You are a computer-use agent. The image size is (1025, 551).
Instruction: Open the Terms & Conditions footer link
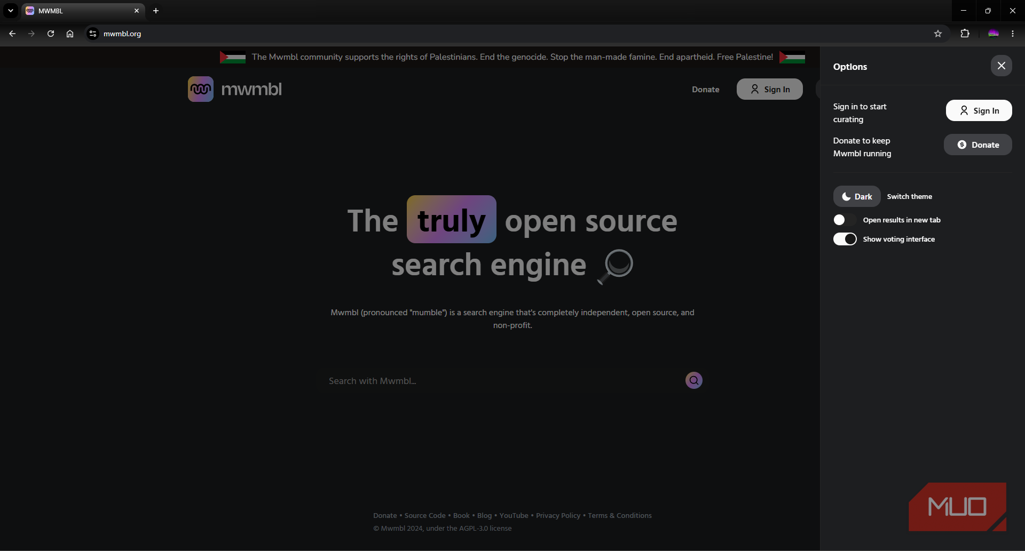point(620,515)
